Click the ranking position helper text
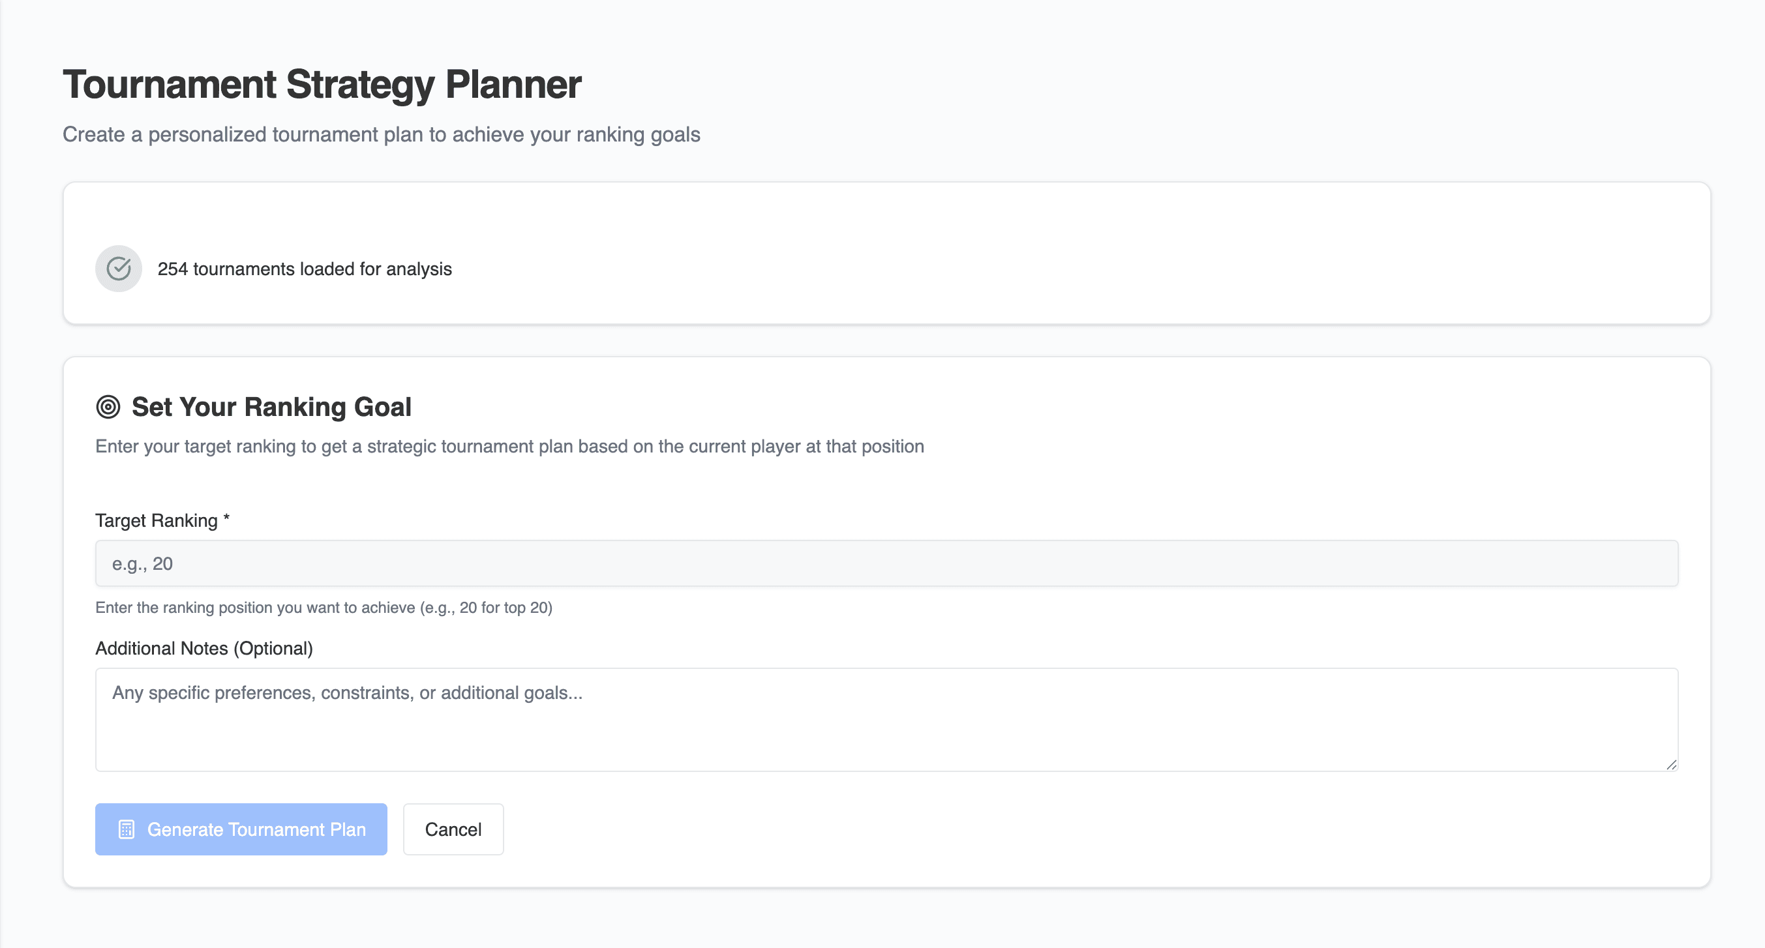 tap(324, 608)
